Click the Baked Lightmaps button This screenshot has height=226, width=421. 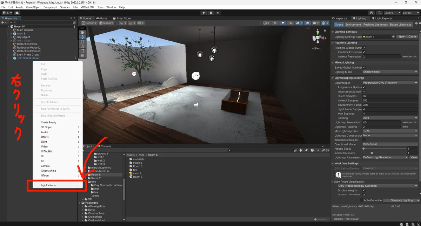(401, 25)
